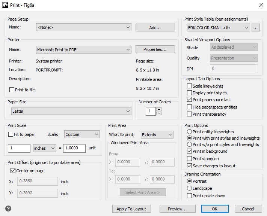Check the Fit to paper option
Image resolution: width=267 pixels, height=216 pixels.
11,134
